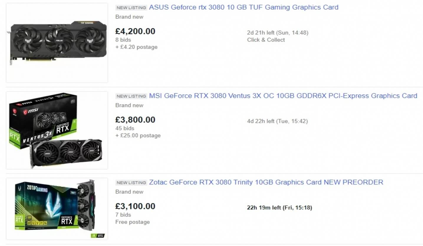Click the Zotac Gaming box thumbnail
This screenshot has height=246, width=423.
[x=57, y=209]
